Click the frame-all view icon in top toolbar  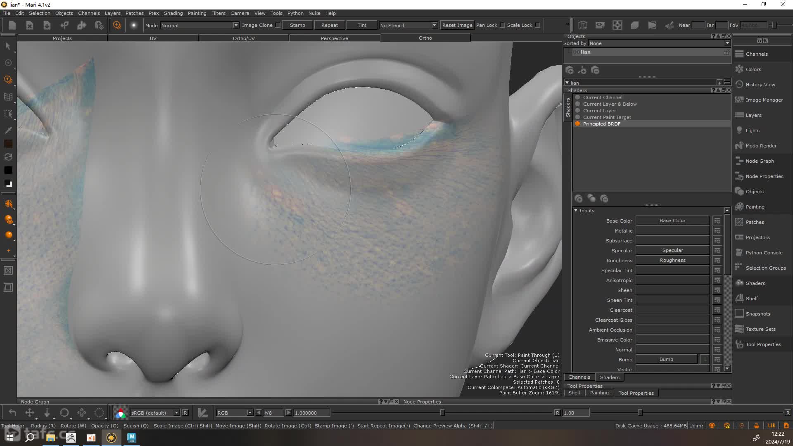[x=617, y=25]
